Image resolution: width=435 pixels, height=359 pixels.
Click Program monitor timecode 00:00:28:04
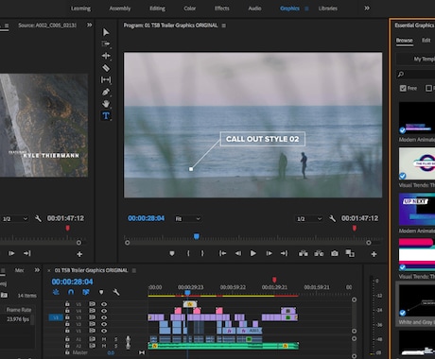pos(147,218)
